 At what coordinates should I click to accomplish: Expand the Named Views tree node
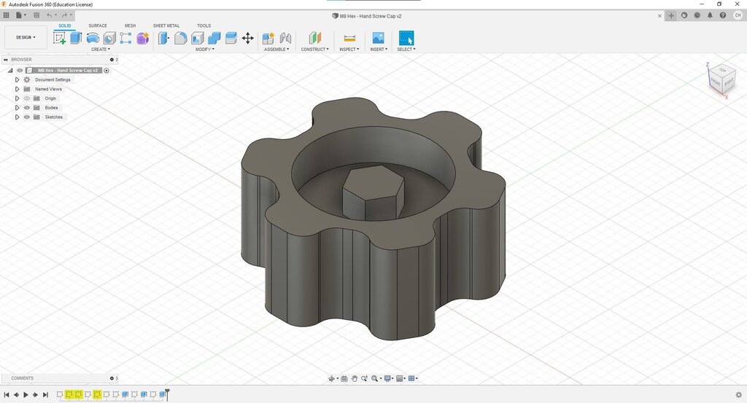17,89
